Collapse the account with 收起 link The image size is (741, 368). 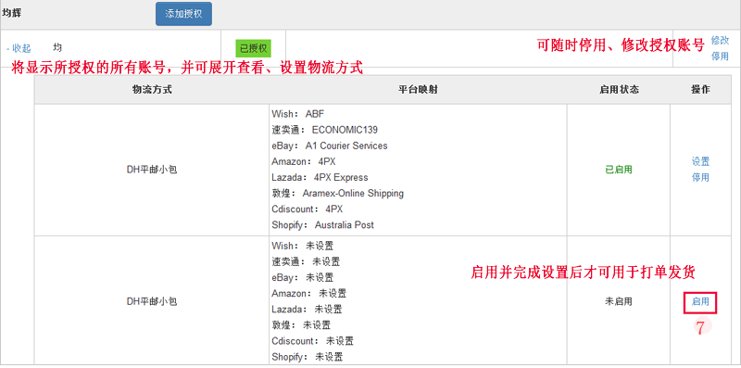19,48
